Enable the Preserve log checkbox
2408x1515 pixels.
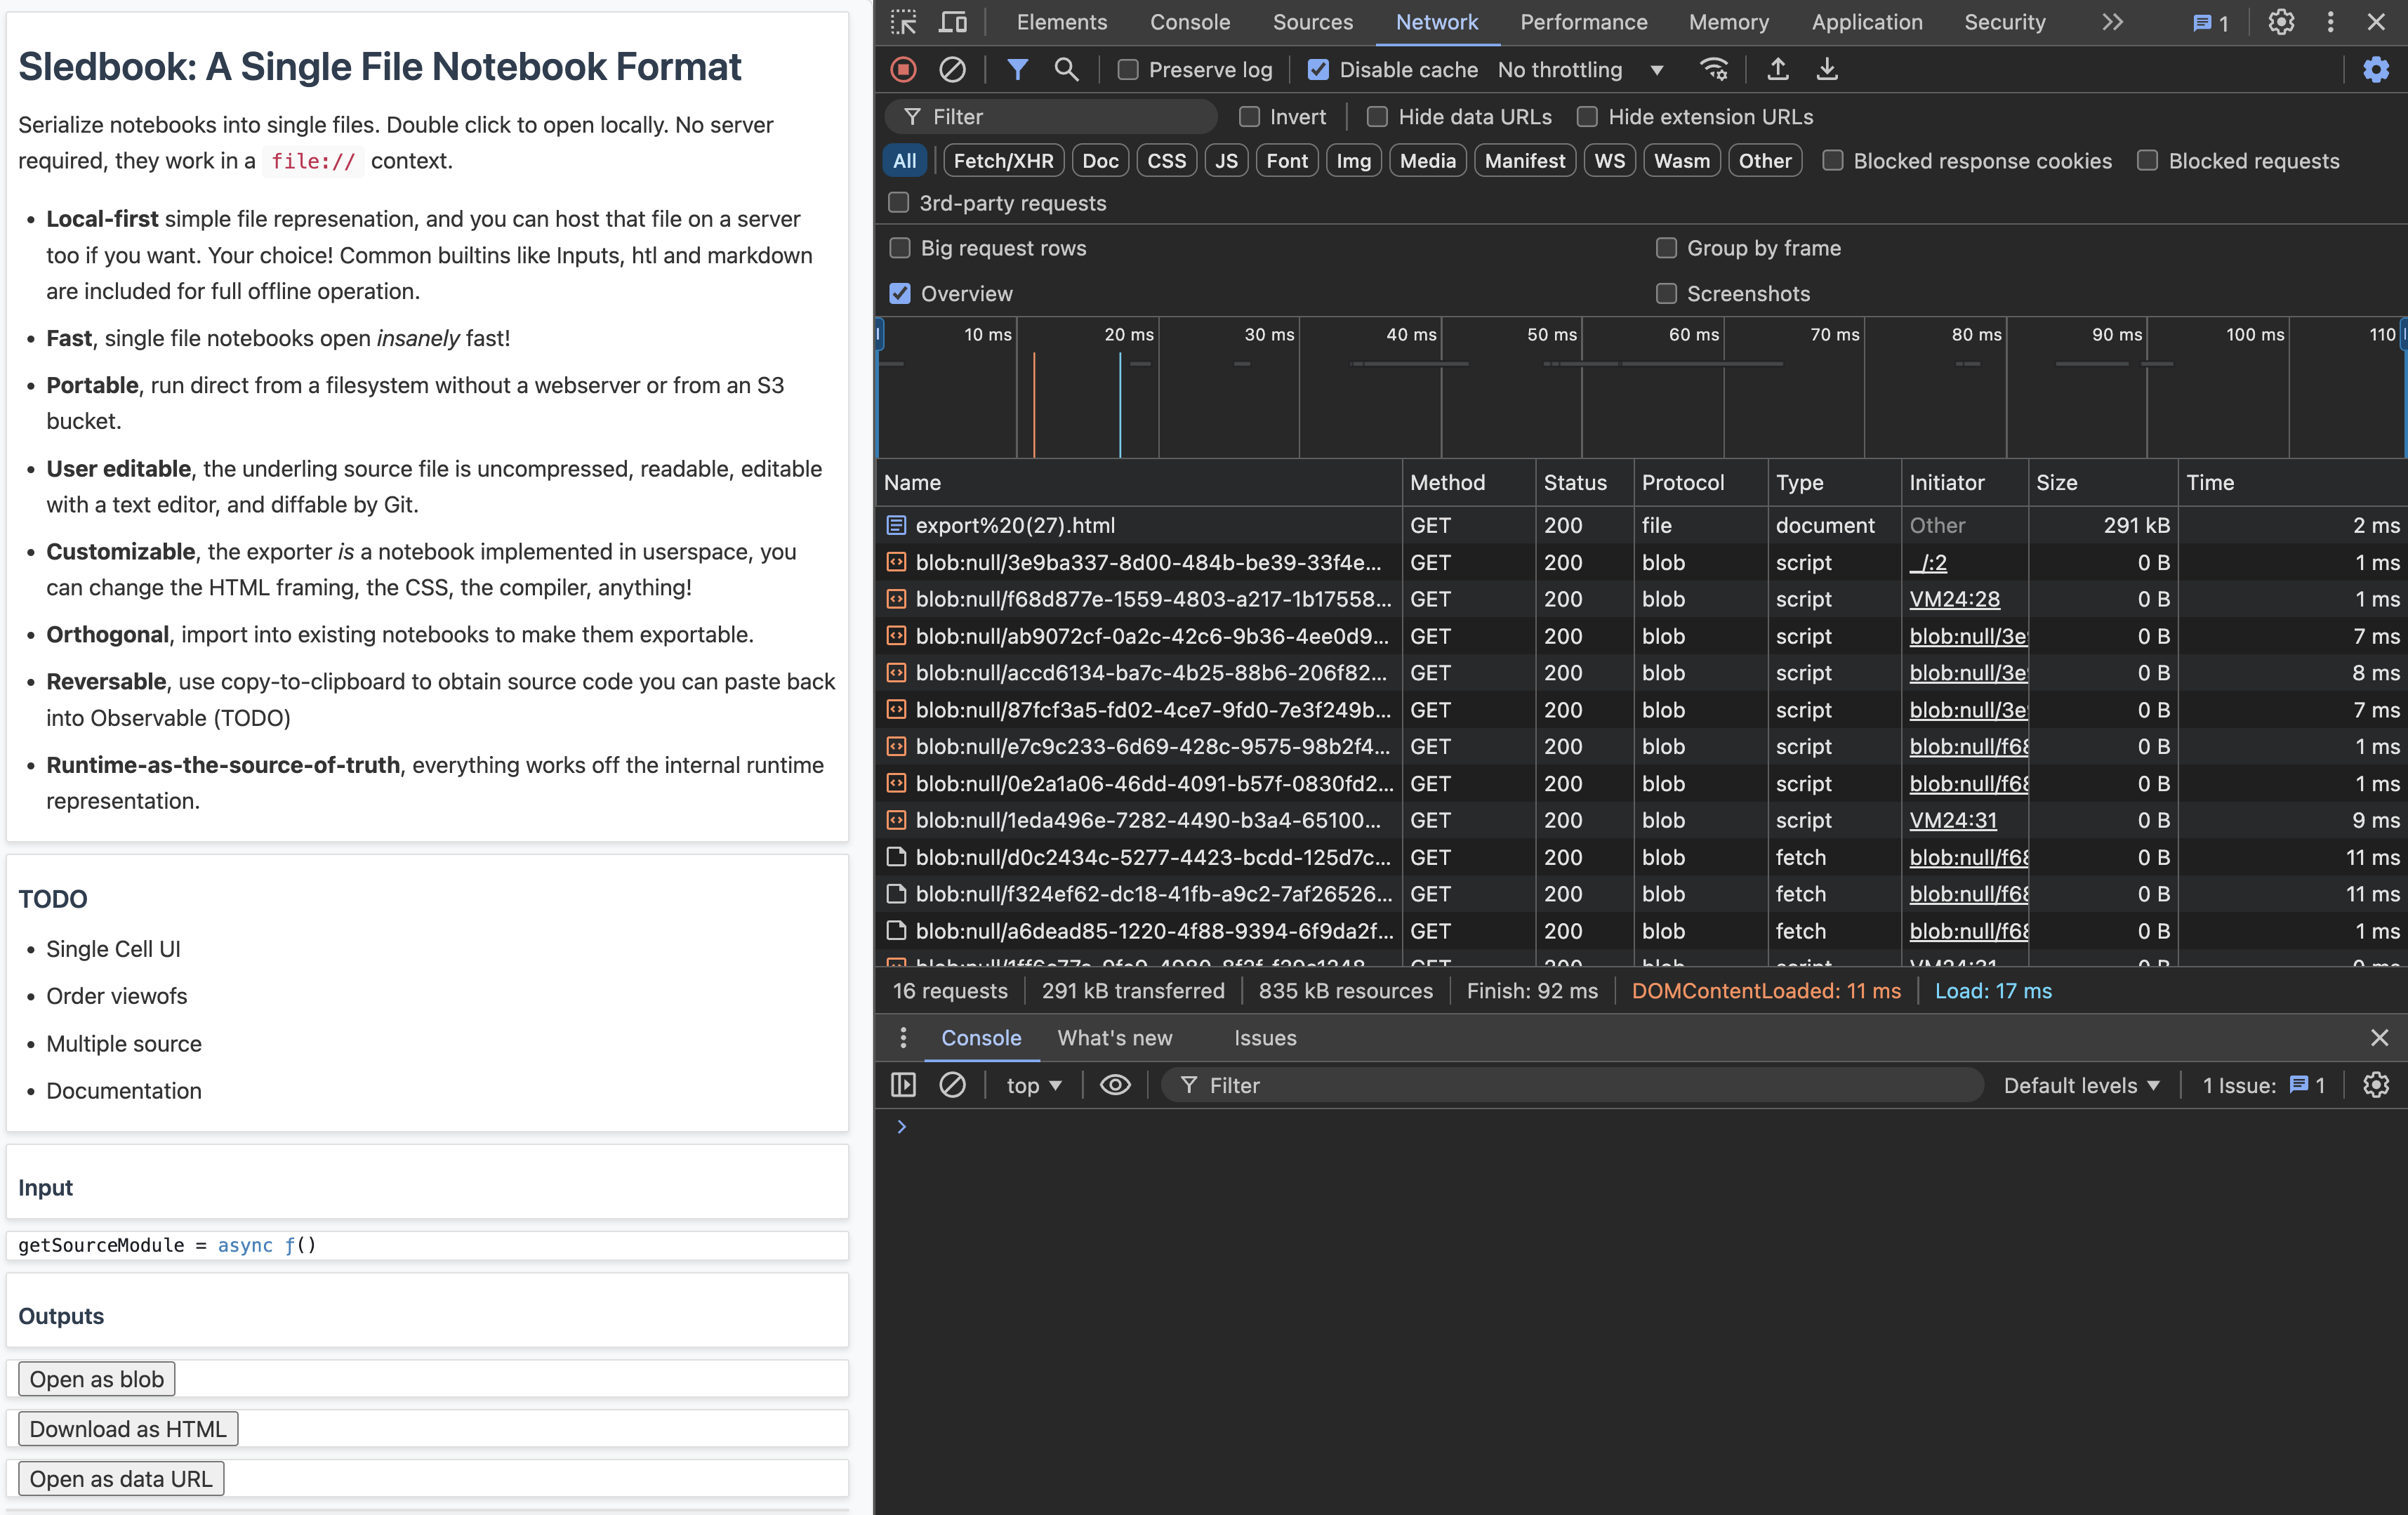click(x=1128, y=69)
